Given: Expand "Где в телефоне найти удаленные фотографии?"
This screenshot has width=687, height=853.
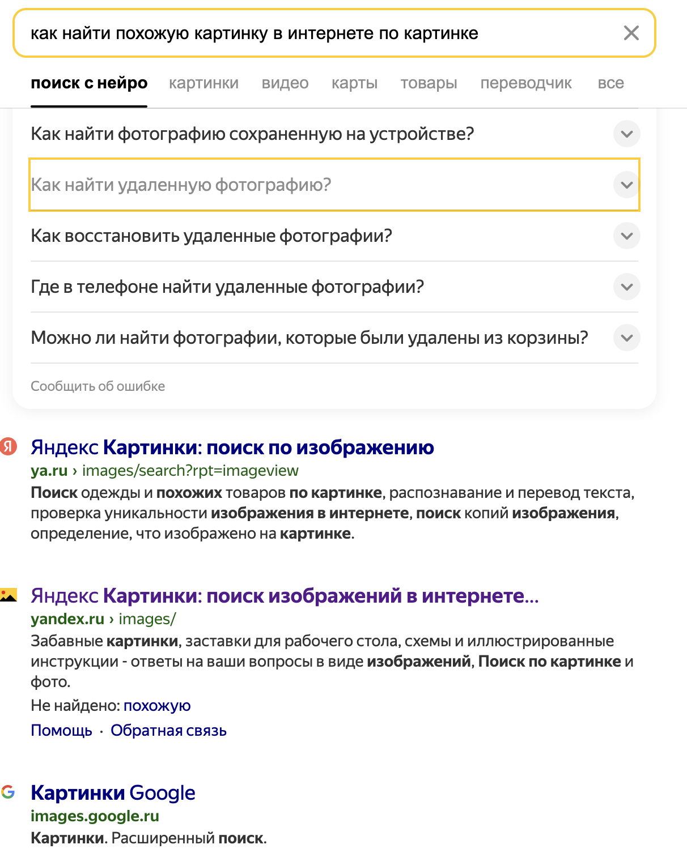Looking at the screenshot, I should pyautogui.click(x=626, y=287).
